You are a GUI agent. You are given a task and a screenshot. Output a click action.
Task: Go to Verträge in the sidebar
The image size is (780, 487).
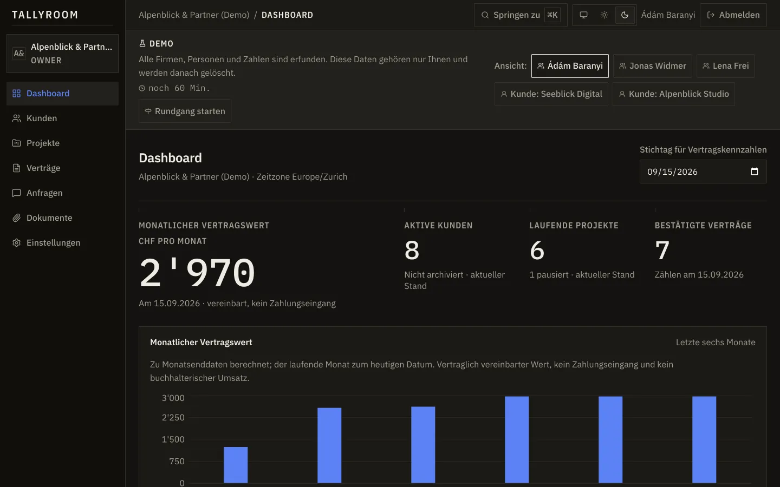(x=62, y=168)
